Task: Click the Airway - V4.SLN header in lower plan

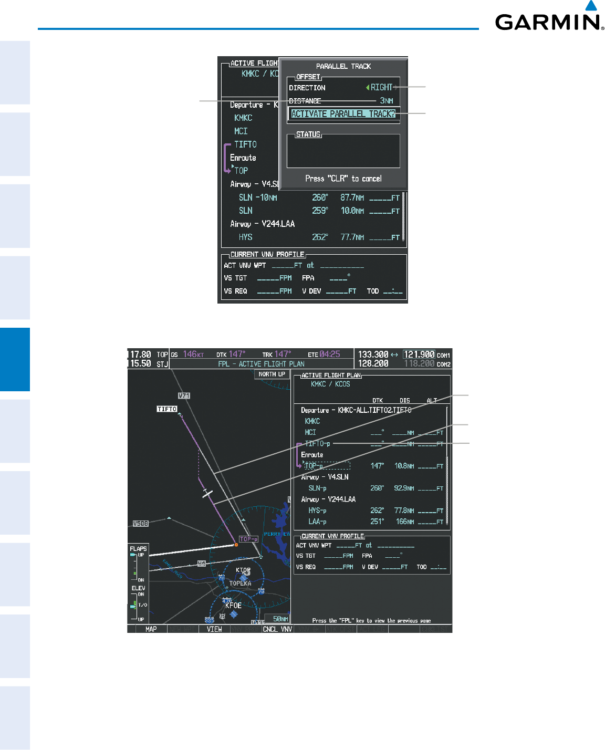Action: click(325, 477)
